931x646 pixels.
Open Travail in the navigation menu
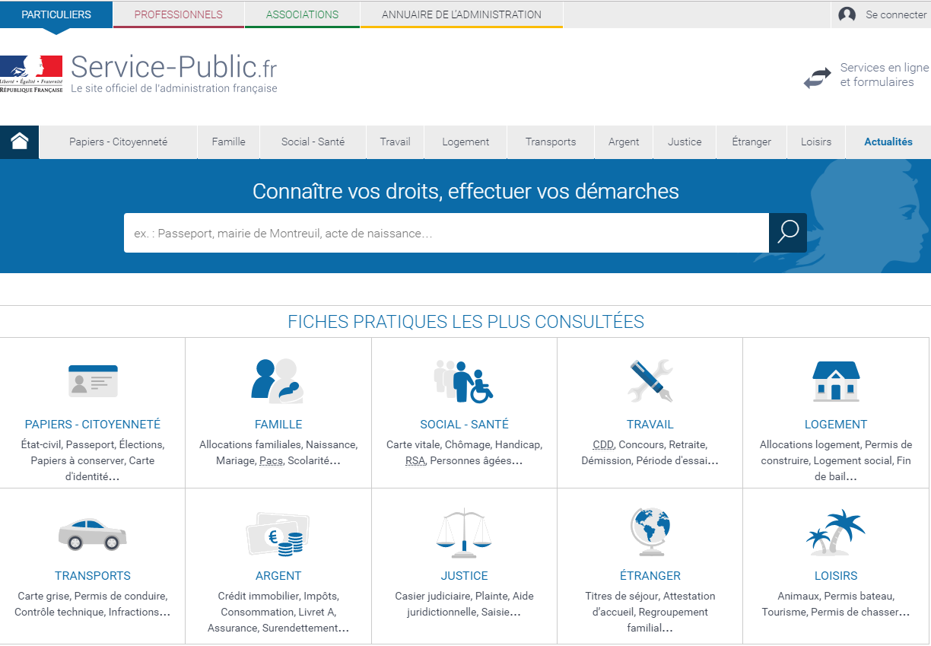tap(395, 142)
